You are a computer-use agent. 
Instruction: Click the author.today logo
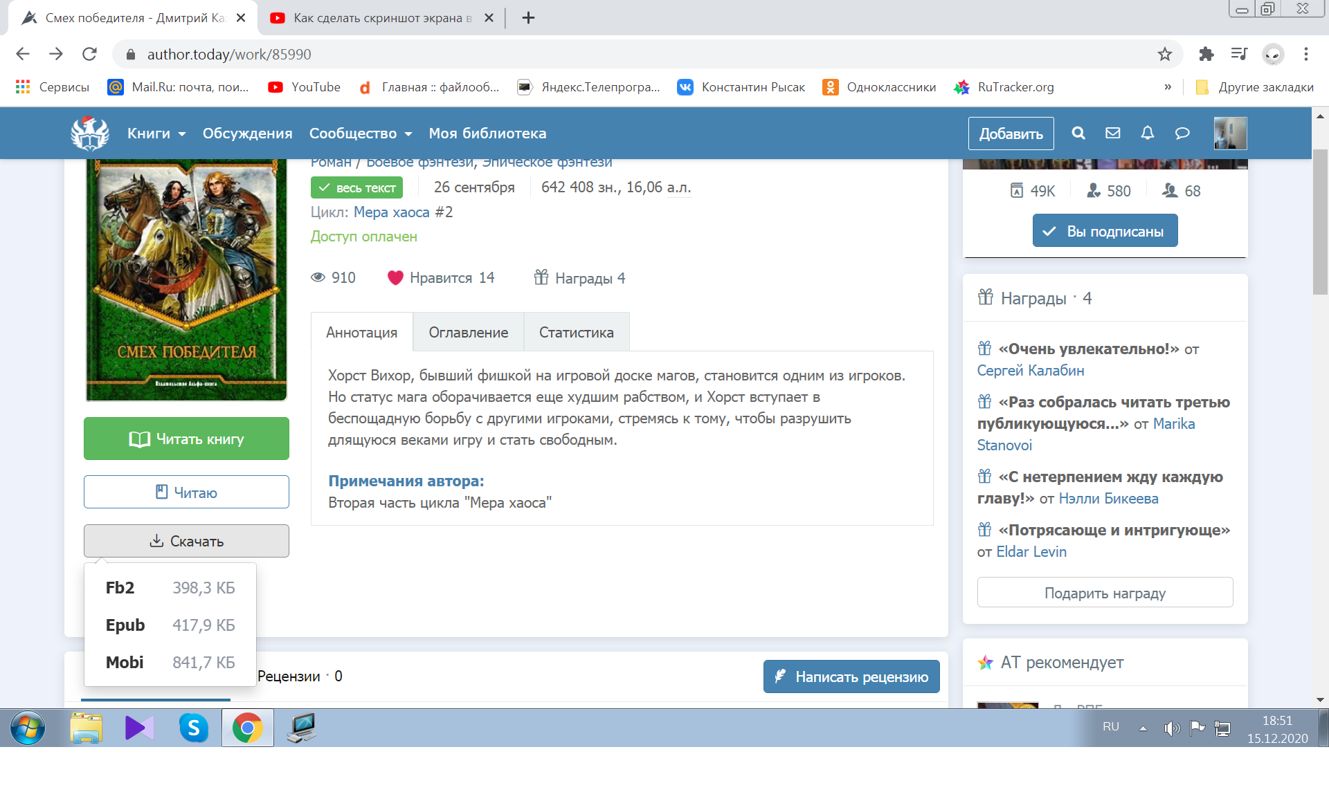tap(90, 133)
